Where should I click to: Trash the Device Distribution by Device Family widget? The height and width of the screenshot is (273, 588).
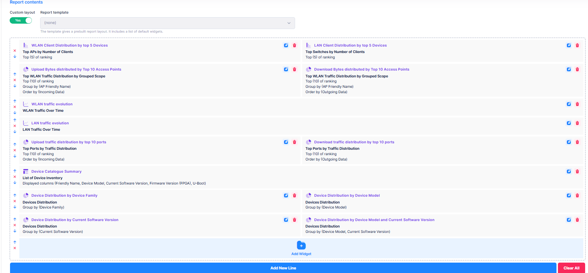pyautogui.click(x=294, y=196)
